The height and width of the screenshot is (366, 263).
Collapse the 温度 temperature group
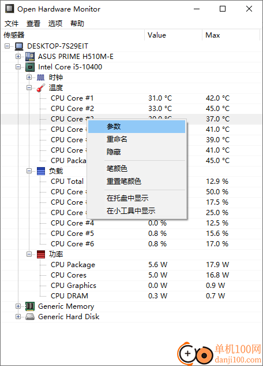pos(29,88)
